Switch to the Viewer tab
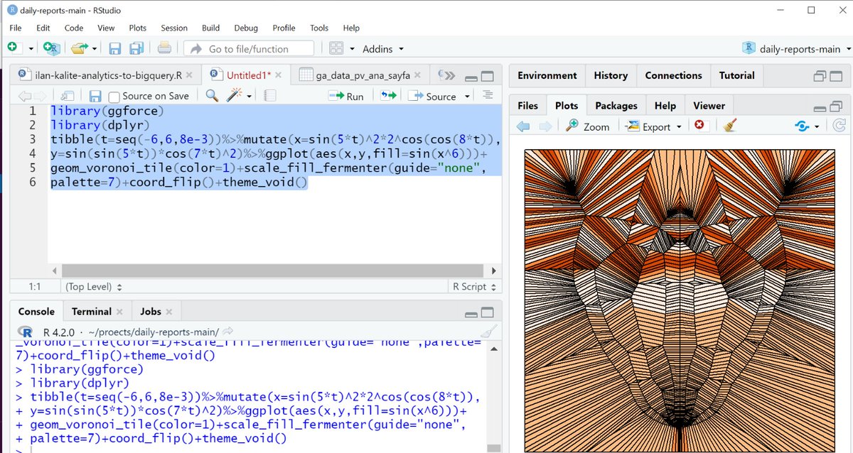Screen dimensions: 853x453 [x=709, y=105]
